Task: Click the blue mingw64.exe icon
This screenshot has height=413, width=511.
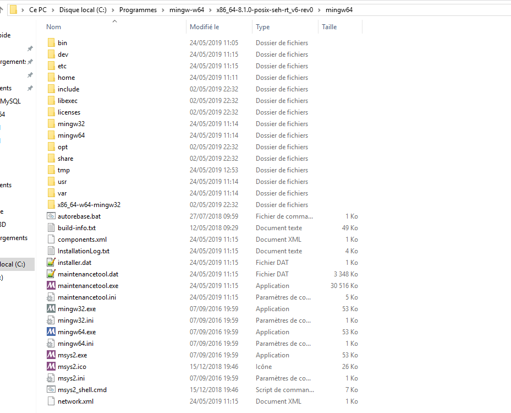Action: (51, 332)
